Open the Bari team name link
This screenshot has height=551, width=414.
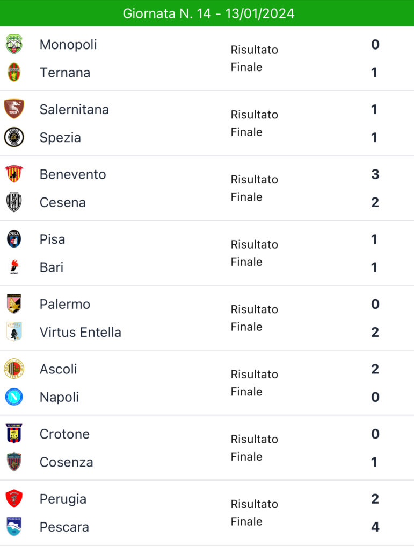click(52, 267)
